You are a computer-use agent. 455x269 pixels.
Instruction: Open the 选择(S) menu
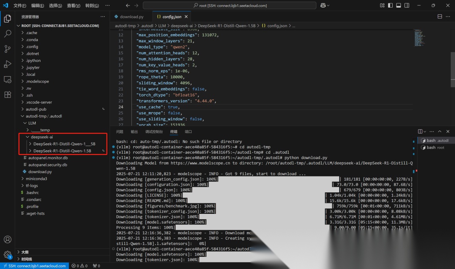56,5
